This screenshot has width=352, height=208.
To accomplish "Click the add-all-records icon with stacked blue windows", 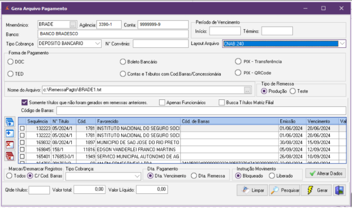I will click(x=10, y=122).
